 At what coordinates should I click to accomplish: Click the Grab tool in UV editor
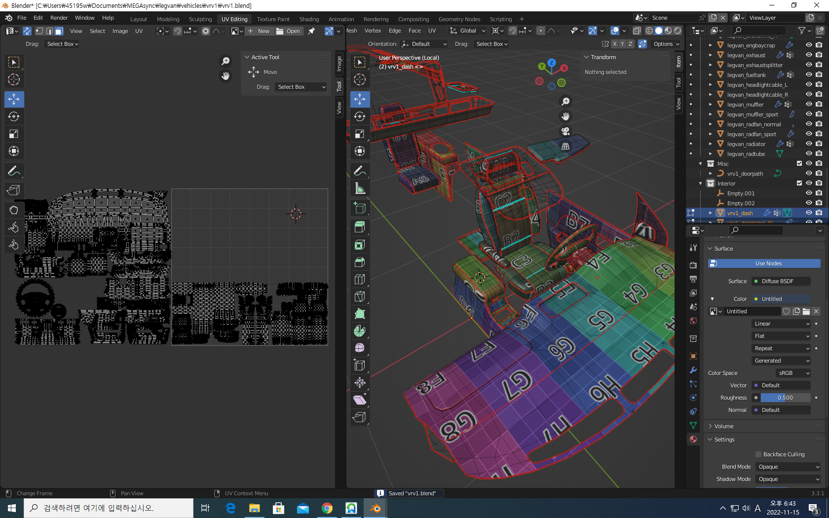14,210
